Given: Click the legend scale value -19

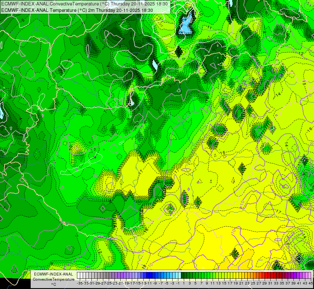Looking at the screenshot, I should [x=126, y=284].
